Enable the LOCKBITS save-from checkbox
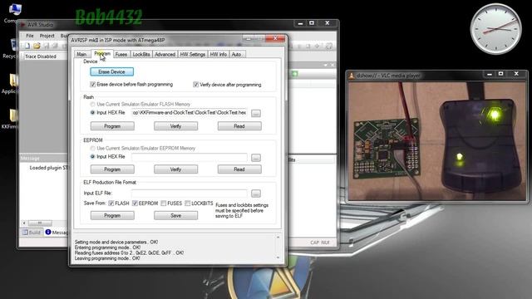 pos(187,203)
